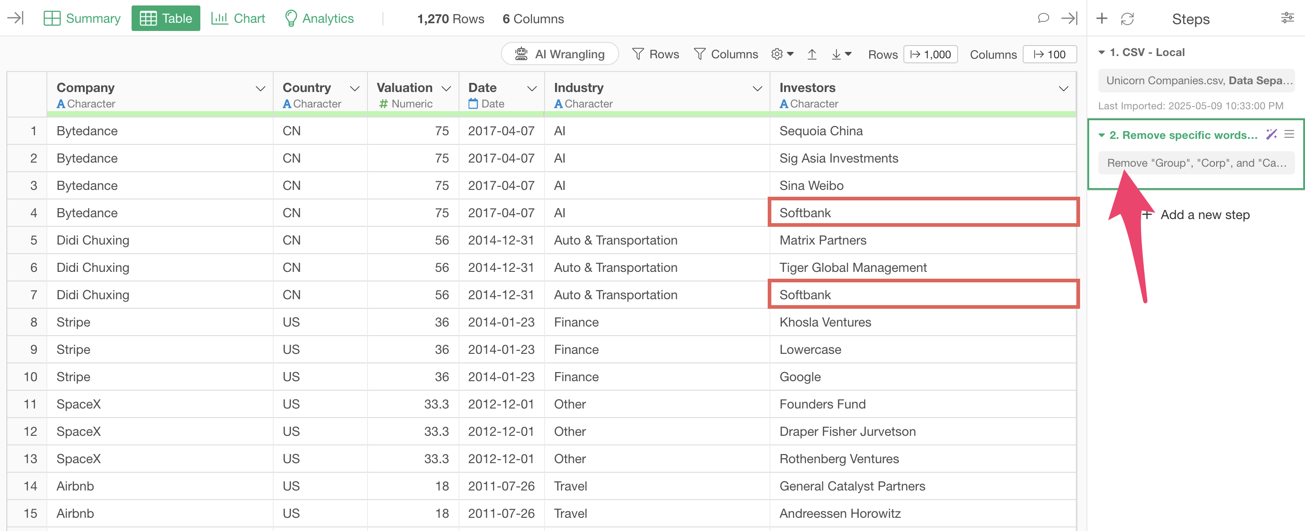Edit the Rows limit 1,000 field
The image size is (1305, 531).
930,54
